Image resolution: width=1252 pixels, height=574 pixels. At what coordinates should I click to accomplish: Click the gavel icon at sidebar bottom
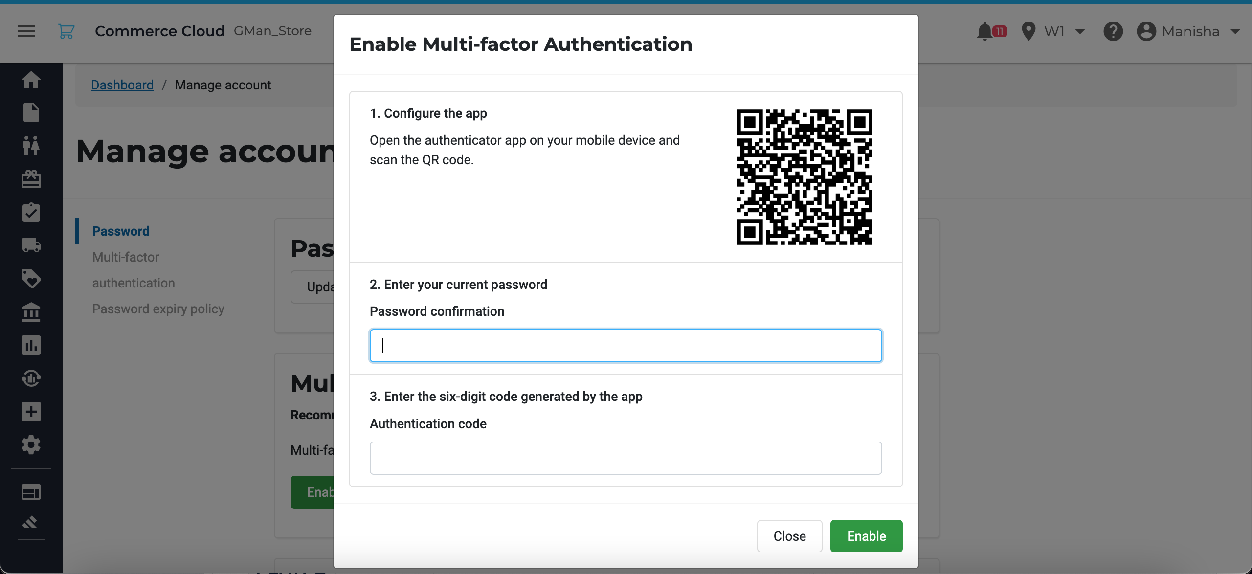point(30,522)
